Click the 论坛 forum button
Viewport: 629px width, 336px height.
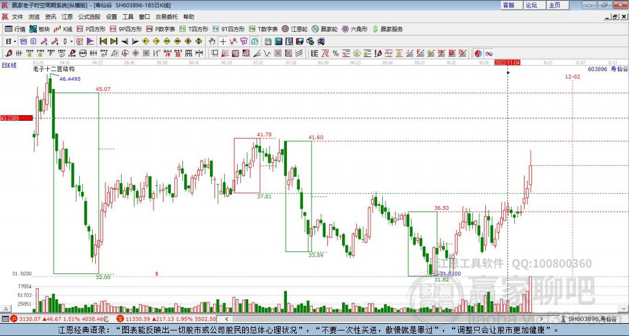coord(535,5)
